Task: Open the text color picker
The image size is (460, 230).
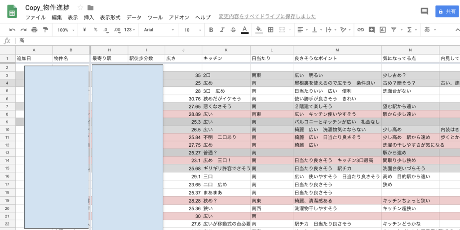Action: 245,30
